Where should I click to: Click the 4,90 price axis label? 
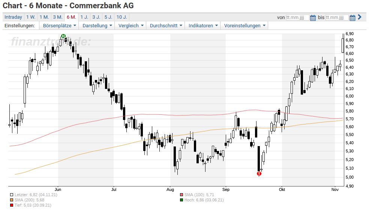tap(349, 186)
